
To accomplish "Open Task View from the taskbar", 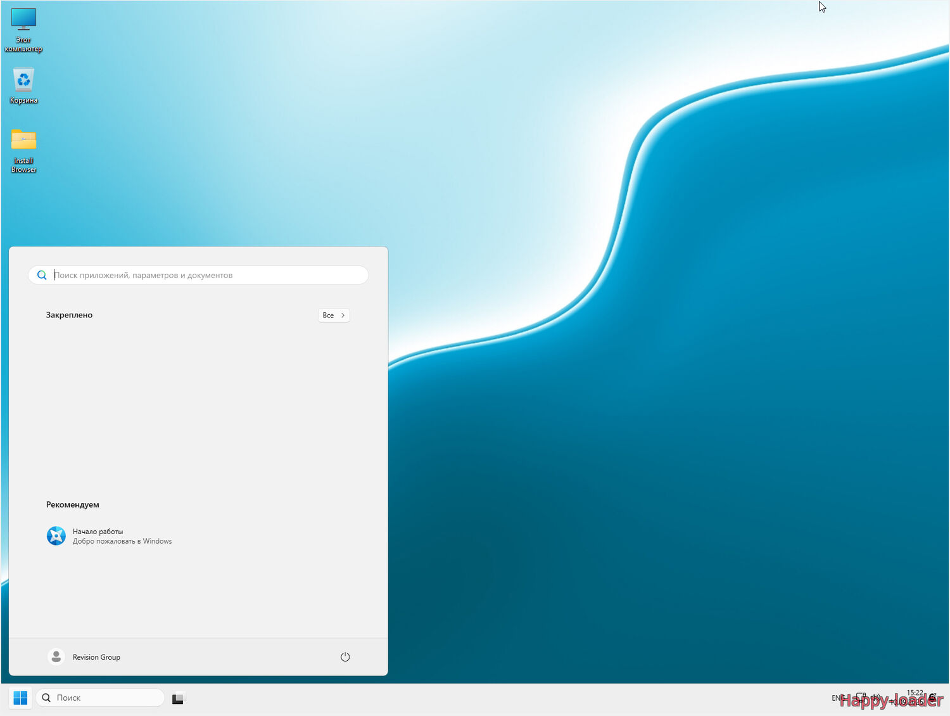I will click(x=178, y=698).
